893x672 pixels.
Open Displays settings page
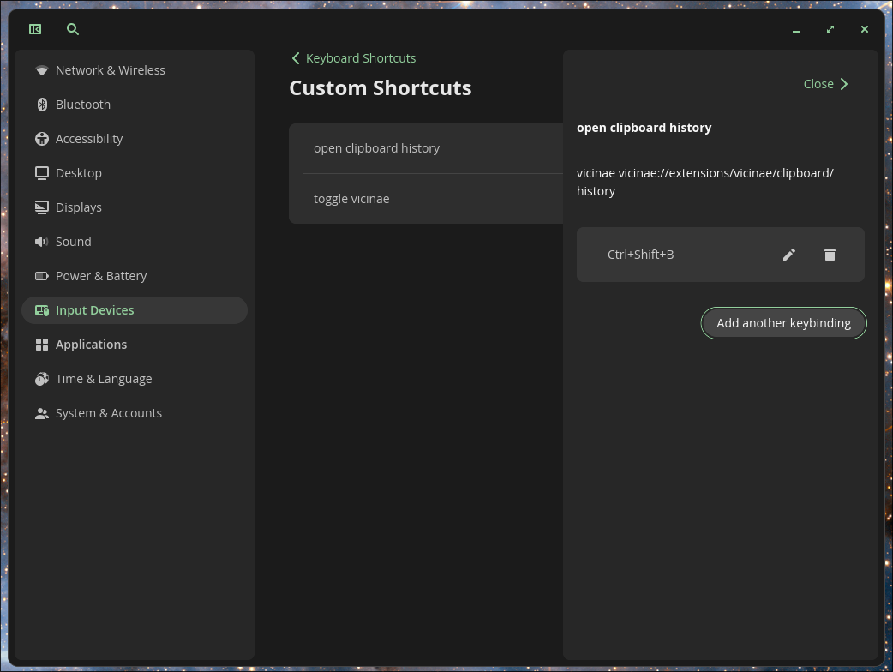click(x=79, y=207)
